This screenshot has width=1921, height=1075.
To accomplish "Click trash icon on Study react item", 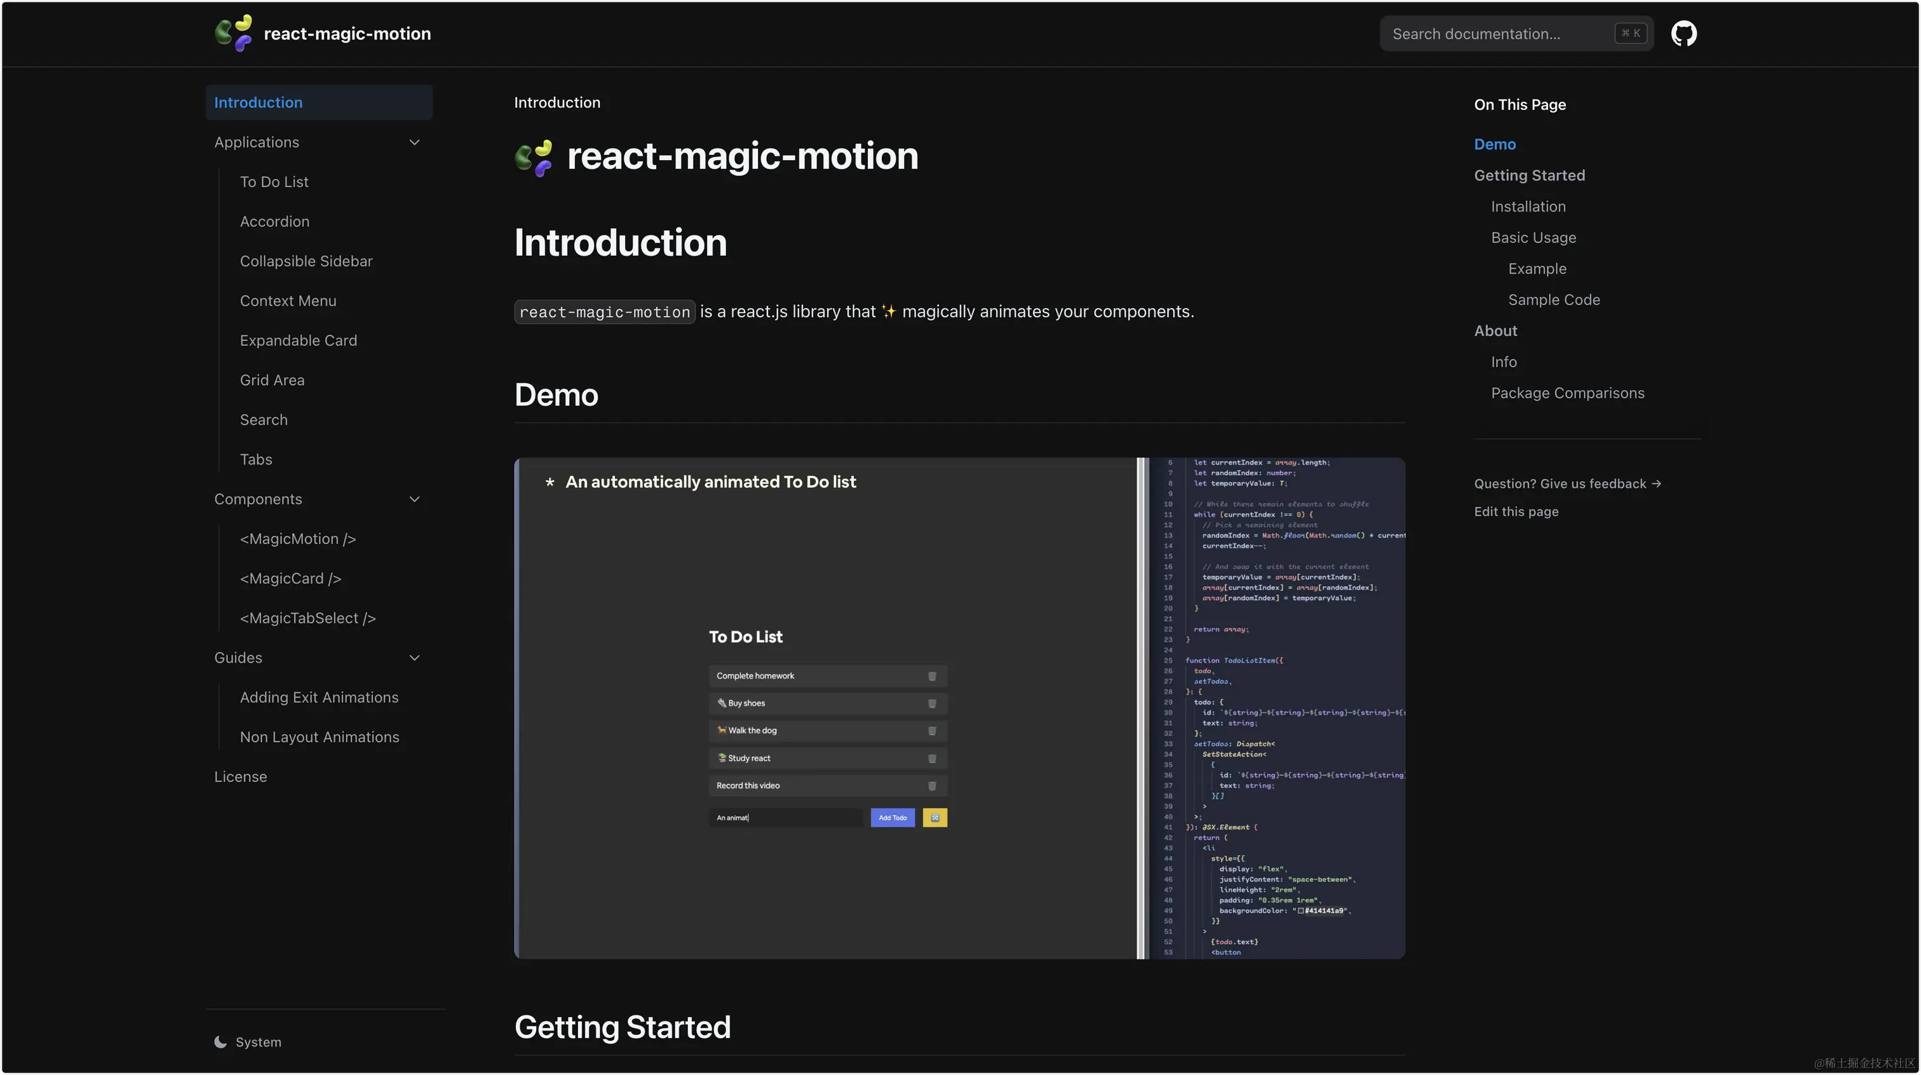I will coord(931,759).
